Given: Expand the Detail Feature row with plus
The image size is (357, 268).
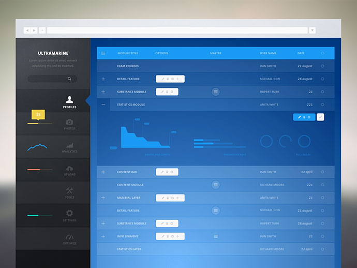Looking at the screenshot, I should click(x=103, y=79).
